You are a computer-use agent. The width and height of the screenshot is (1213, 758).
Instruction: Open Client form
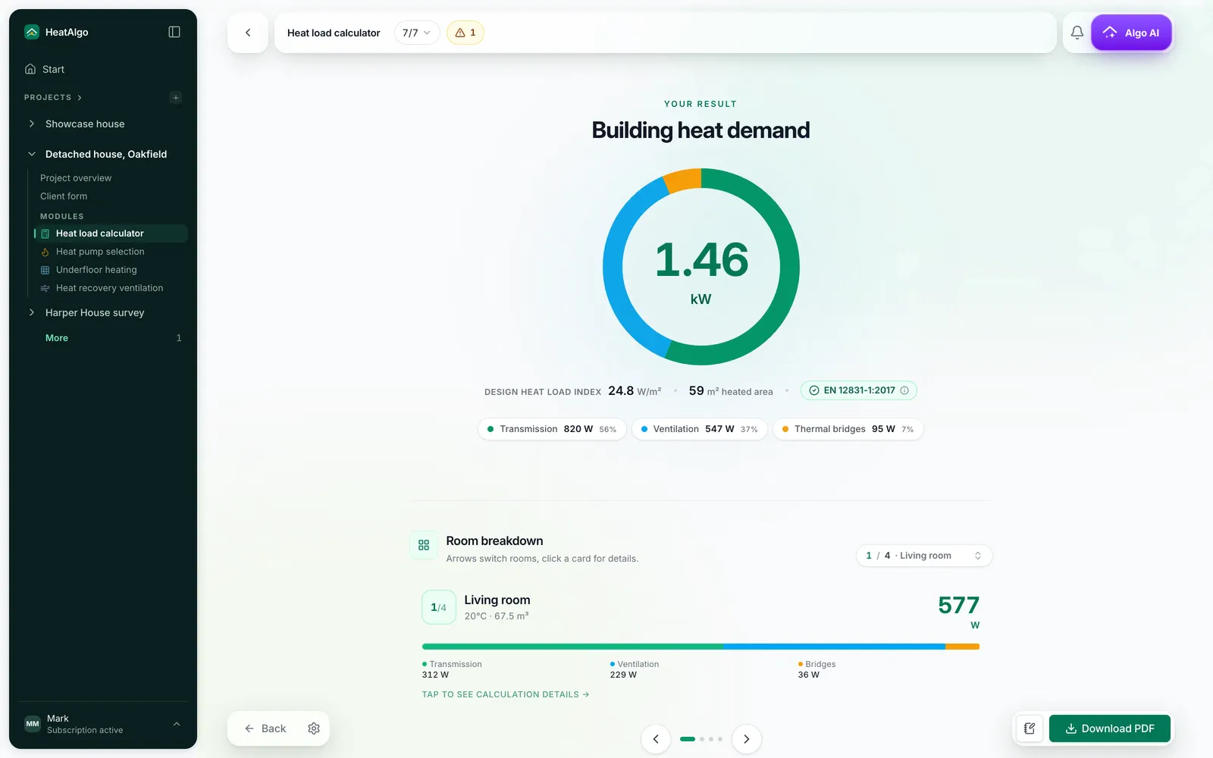coord(64,196)
